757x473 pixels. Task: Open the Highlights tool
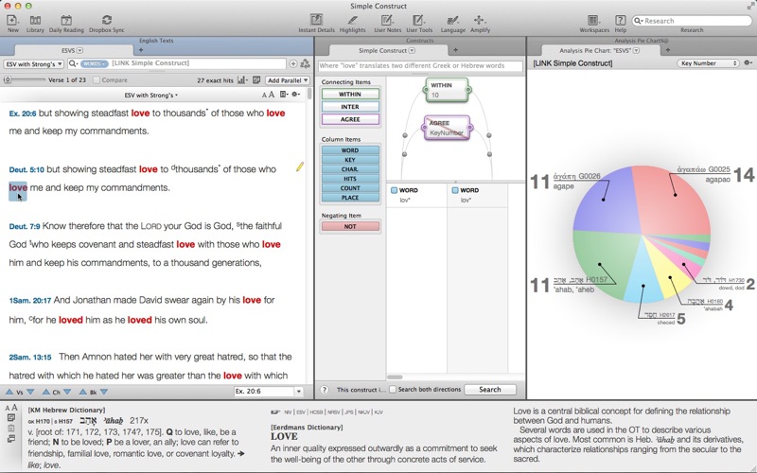tap(352, 22)
